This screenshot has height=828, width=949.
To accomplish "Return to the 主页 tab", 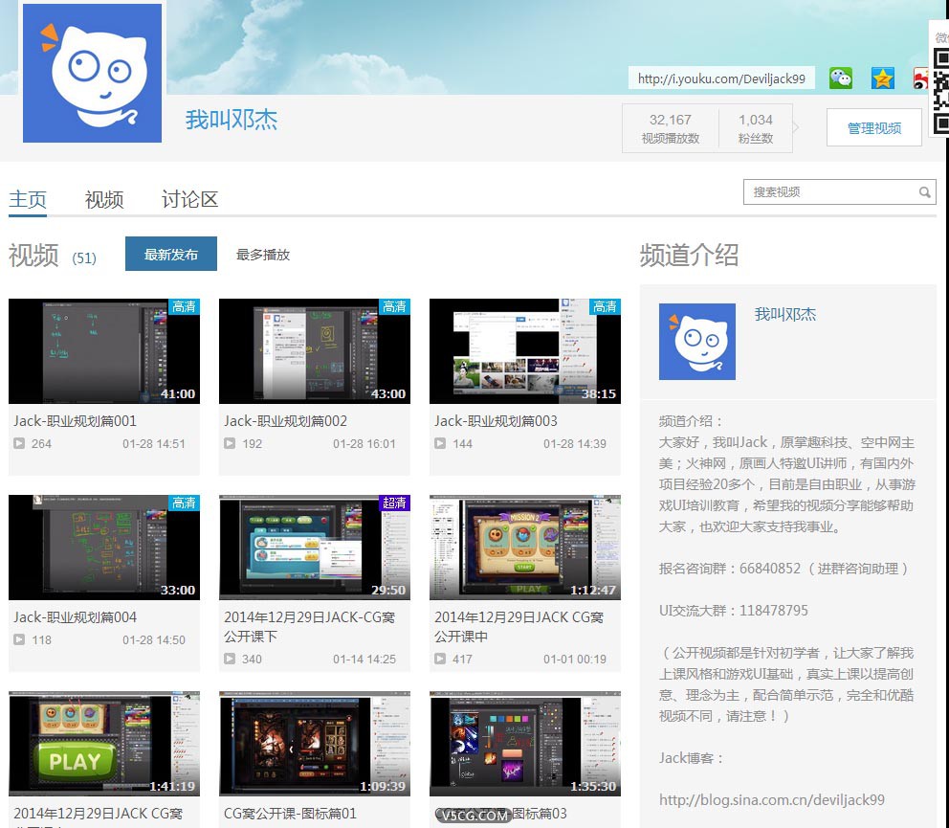I will click(x=28, y=200).
